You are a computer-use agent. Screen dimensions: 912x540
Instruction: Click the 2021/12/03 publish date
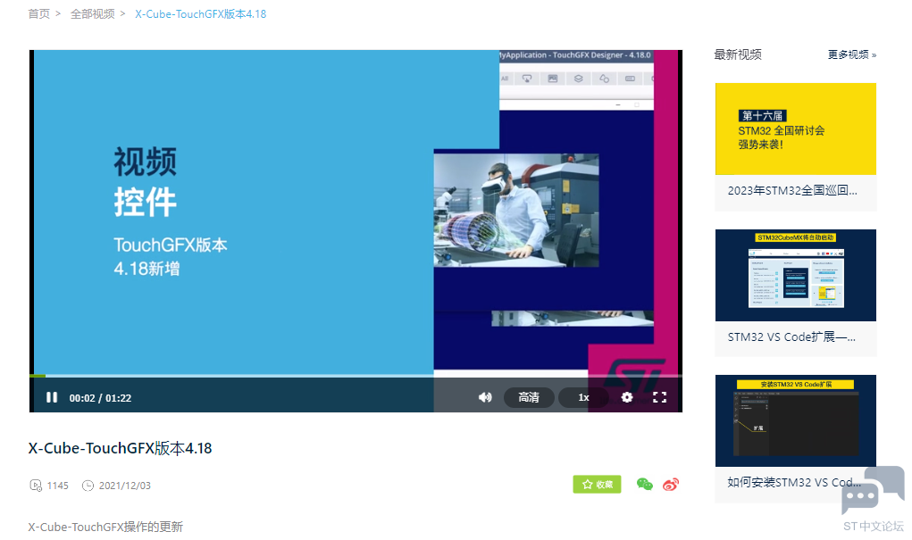click(124, 486)
